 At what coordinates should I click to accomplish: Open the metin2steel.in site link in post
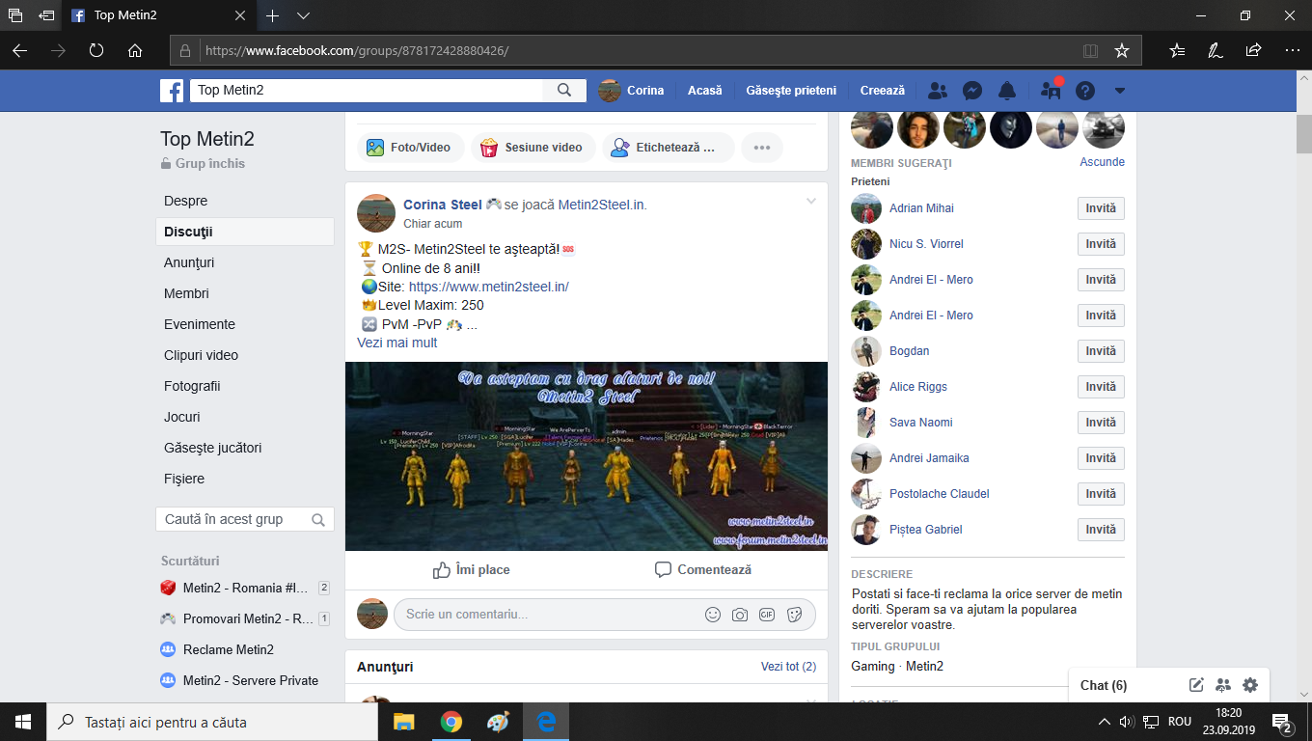[489, 287]
